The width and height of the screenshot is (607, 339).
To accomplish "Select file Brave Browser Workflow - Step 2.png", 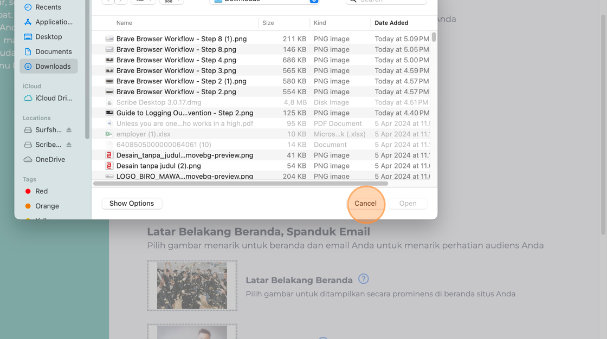I will click(x=261, y=92).
